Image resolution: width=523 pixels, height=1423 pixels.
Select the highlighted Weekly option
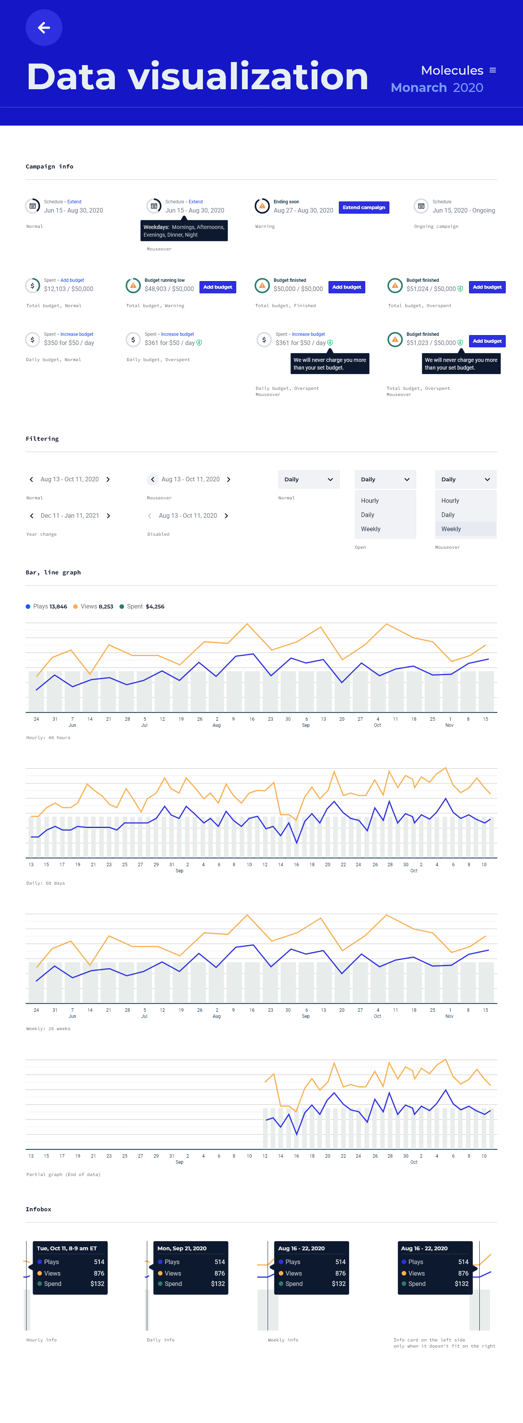[451, 529]
